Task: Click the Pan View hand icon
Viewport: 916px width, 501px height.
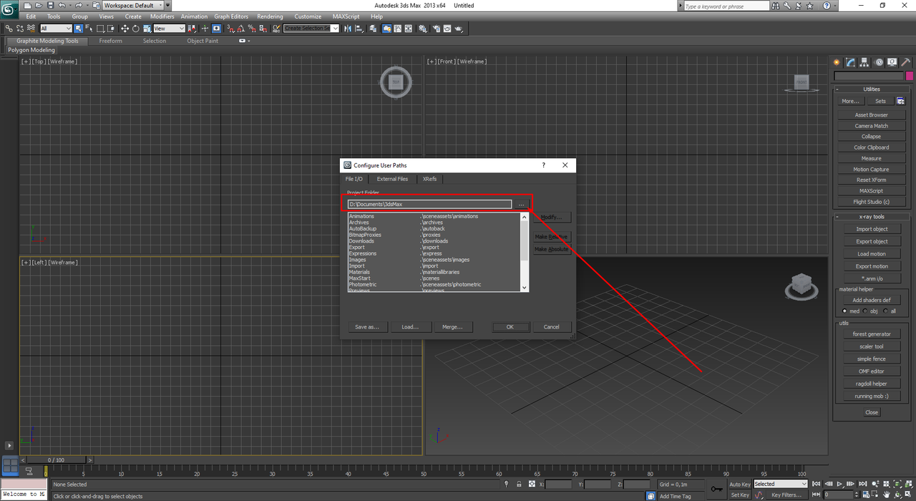Action: [x=886, y=495]
